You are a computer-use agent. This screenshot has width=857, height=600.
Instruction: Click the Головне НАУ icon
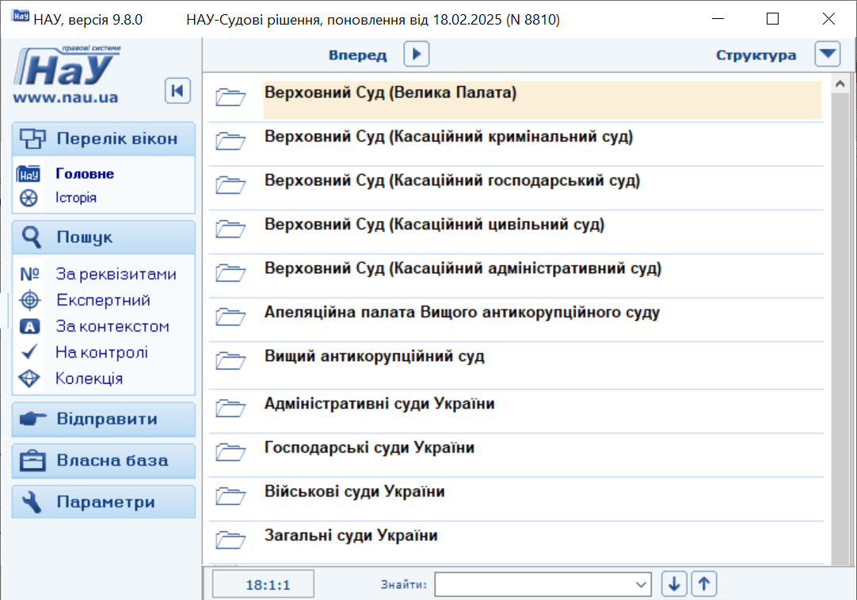pos(29,174)
